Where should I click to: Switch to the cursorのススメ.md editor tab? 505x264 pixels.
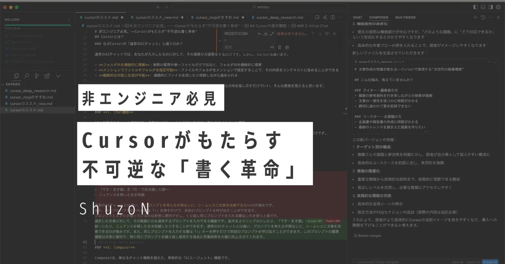[x=101, y=17]
